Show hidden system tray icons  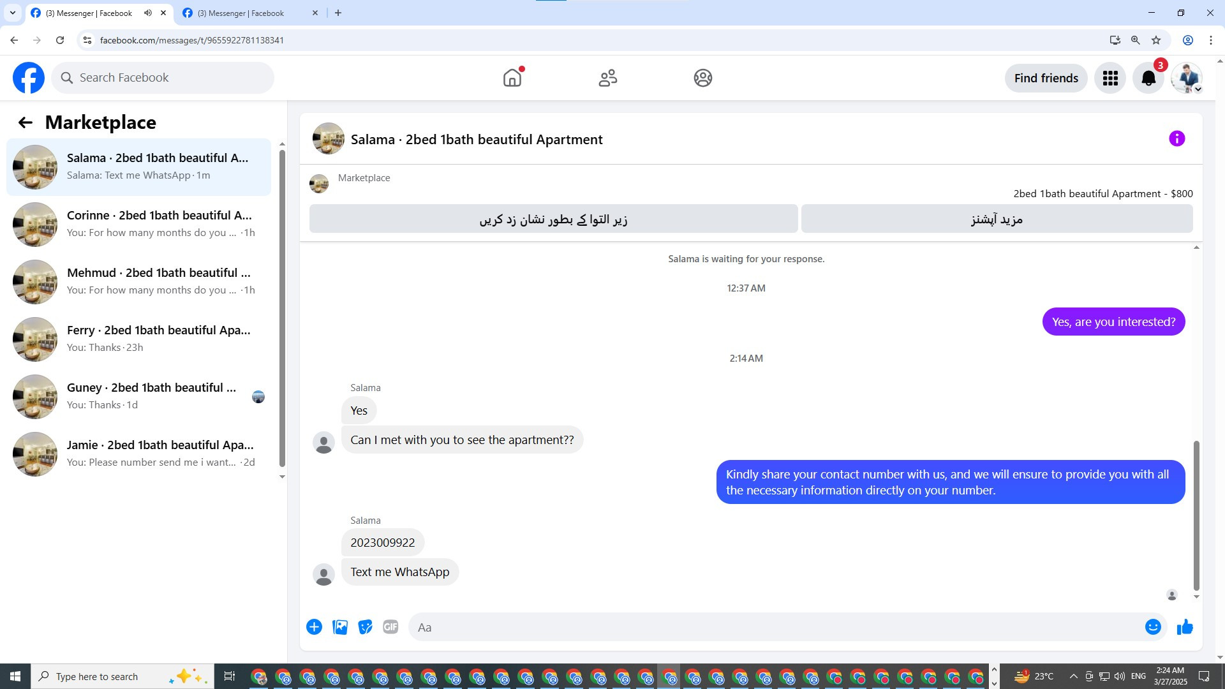point(1073,676)
